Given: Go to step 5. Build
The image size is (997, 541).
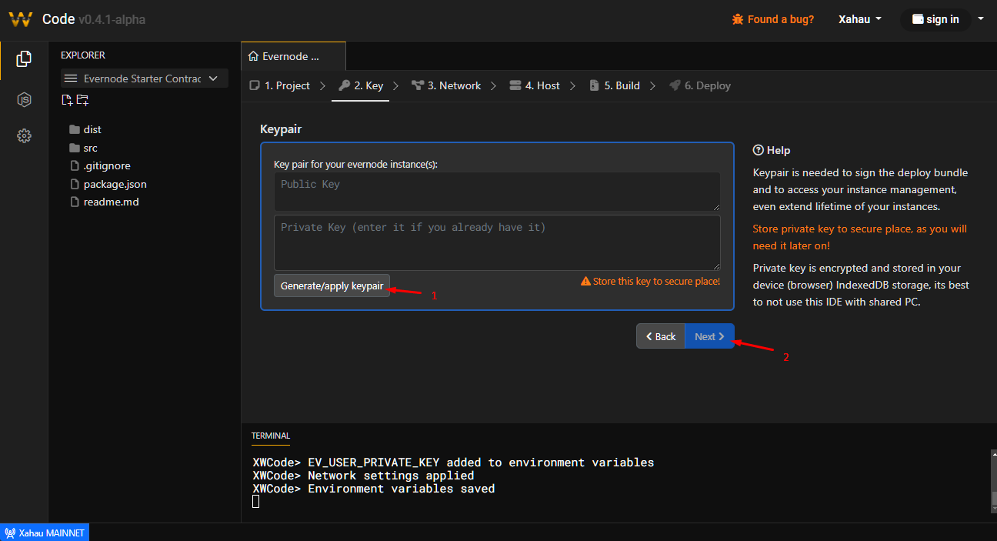Looking at the screenshot, I should (615, 85).
